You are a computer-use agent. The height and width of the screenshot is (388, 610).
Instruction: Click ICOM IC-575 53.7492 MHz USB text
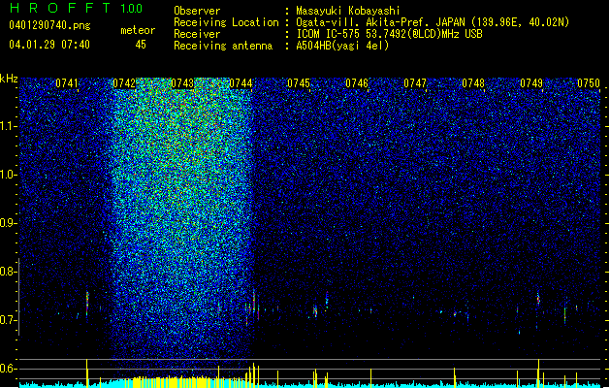pos(390,34)
